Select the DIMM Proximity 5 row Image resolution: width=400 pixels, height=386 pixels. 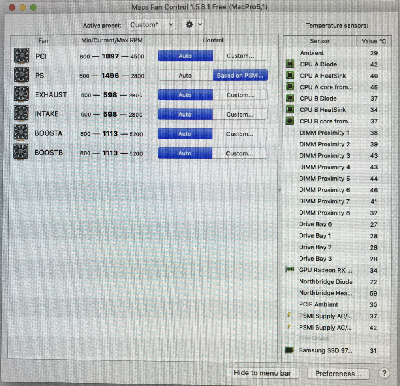(337, 178)
